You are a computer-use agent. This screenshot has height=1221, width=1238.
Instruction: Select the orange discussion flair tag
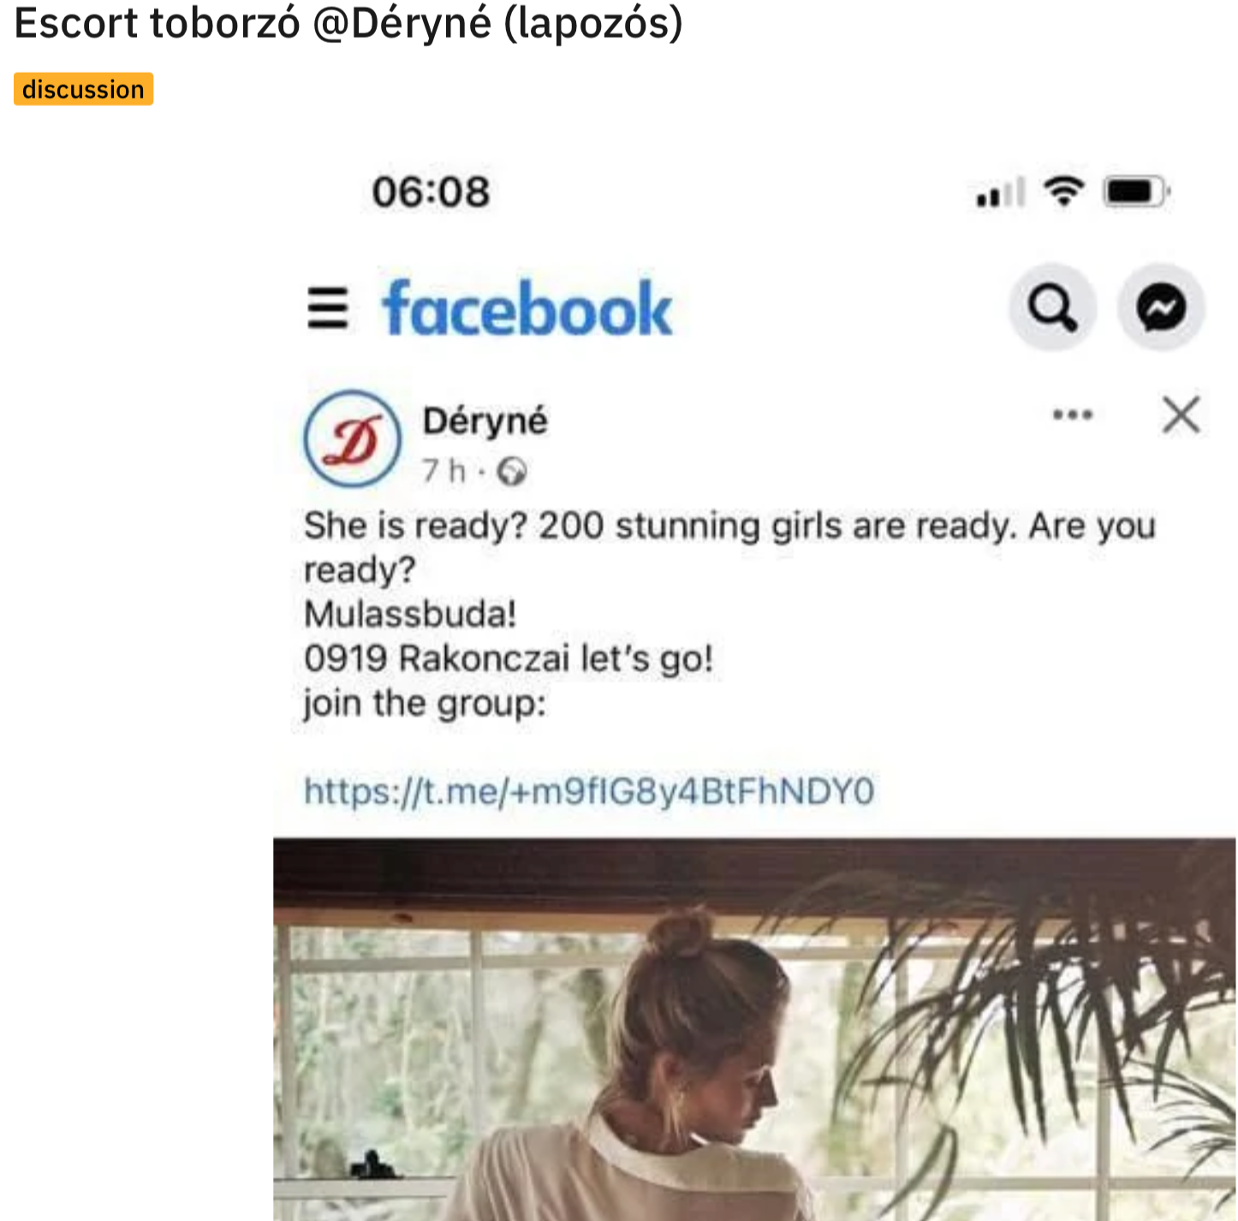(83, 89)
